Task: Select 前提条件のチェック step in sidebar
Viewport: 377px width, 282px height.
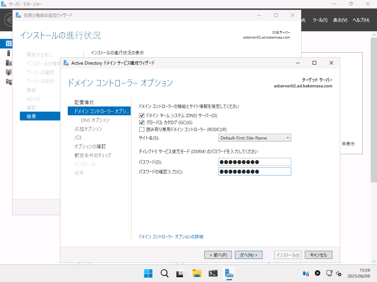Action: tap(93, 155)
